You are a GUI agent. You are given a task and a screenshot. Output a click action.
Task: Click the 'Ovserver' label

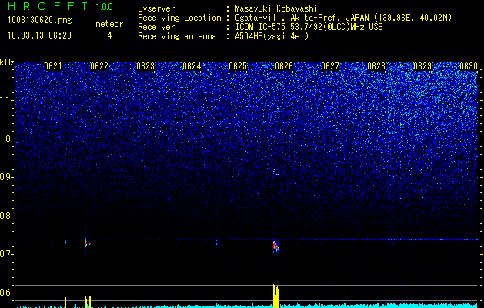point(156,8)
